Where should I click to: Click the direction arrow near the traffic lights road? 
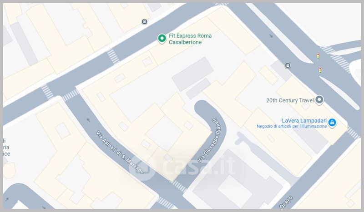coord(271,36)
